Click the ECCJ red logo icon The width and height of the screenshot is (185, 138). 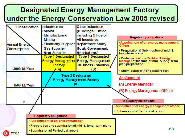pos(6,133)
